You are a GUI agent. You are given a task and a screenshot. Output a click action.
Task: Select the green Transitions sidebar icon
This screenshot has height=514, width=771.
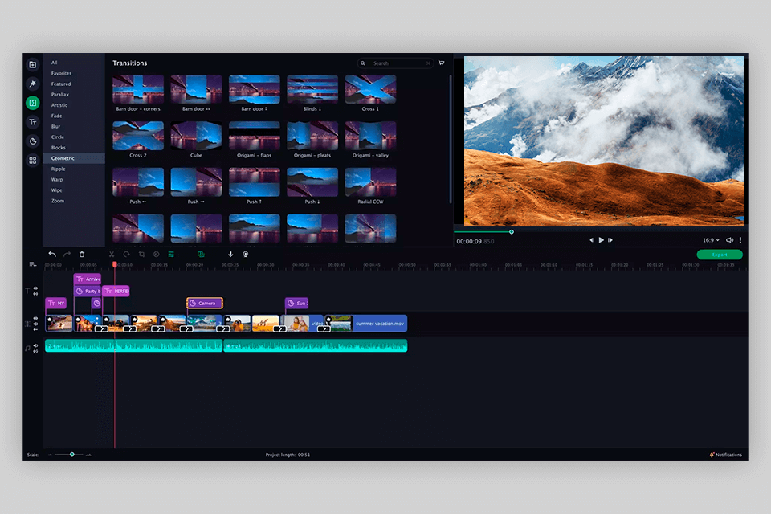[x=32, y=103]
